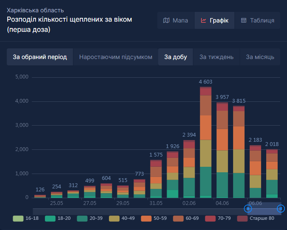
Task: Switch aggregation to За тиждень
Action: pos(216,57)
